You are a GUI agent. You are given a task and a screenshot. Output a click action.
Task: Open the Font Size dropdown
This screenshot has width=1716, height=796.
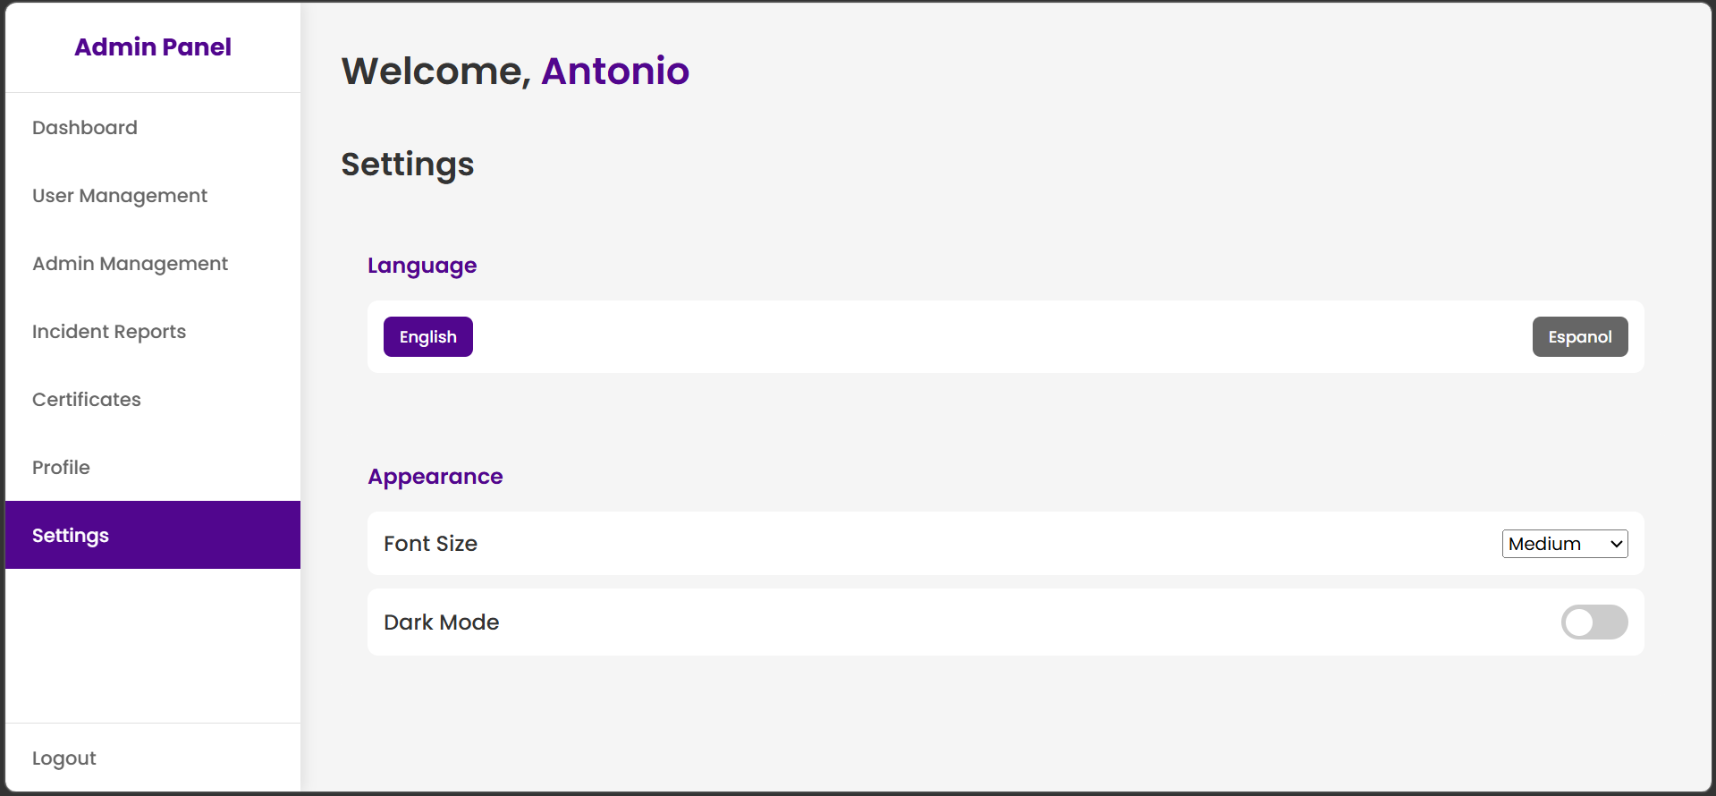tap(1554, 544)
